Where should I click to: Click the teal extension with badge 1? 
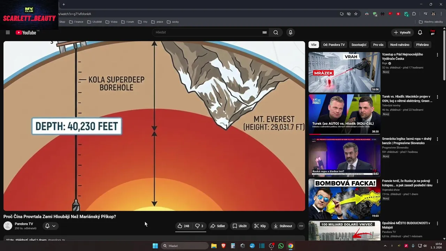tap(406, 14)
